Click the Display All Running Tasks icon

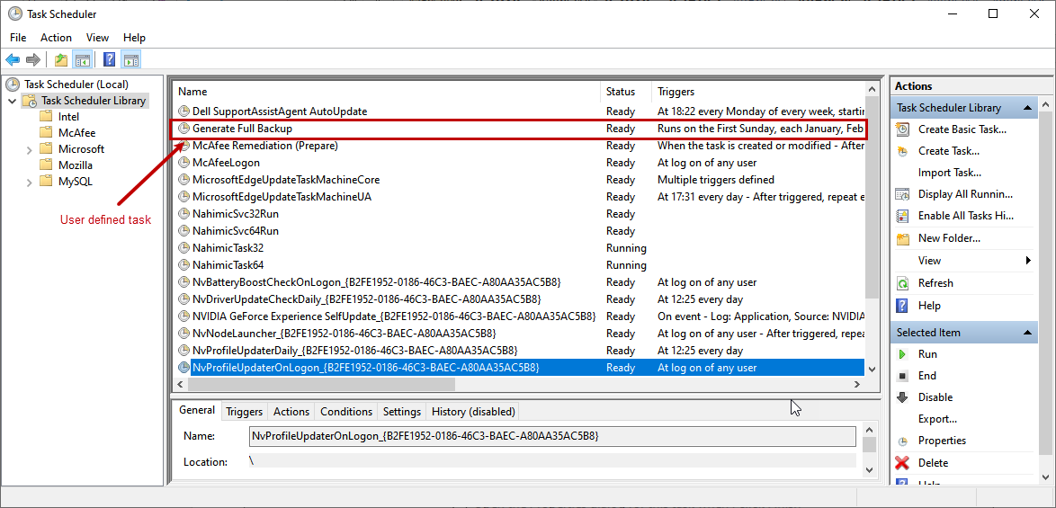click(x=902, y=194)
